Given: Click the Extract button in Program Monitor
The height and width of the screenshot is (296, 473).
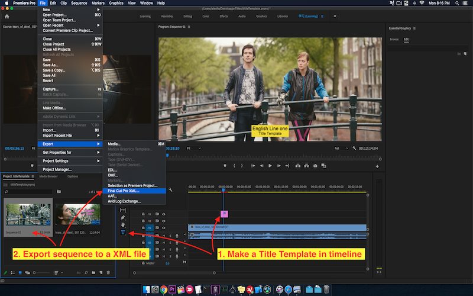Looking at the screenshot, I should pyautogui.click(x=306, y=166).
